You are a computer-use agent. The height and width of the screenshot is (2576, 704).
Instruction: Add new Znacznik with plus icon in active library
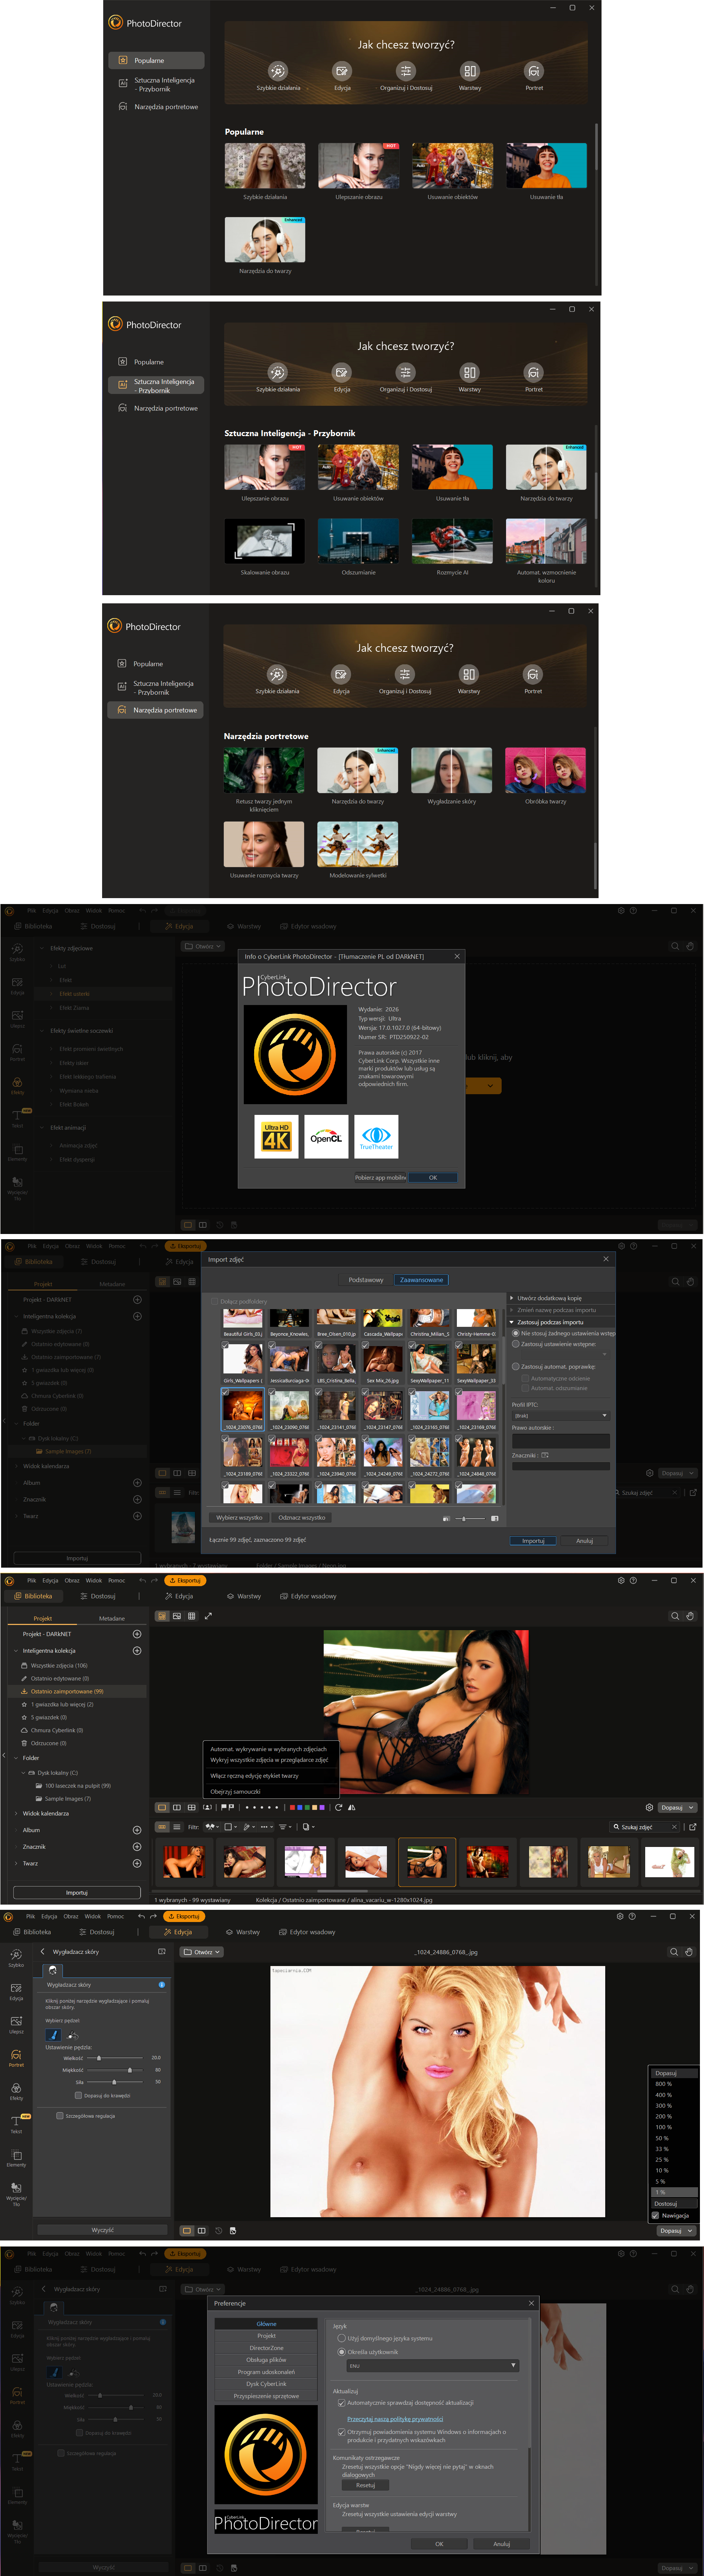[137, 1847]
